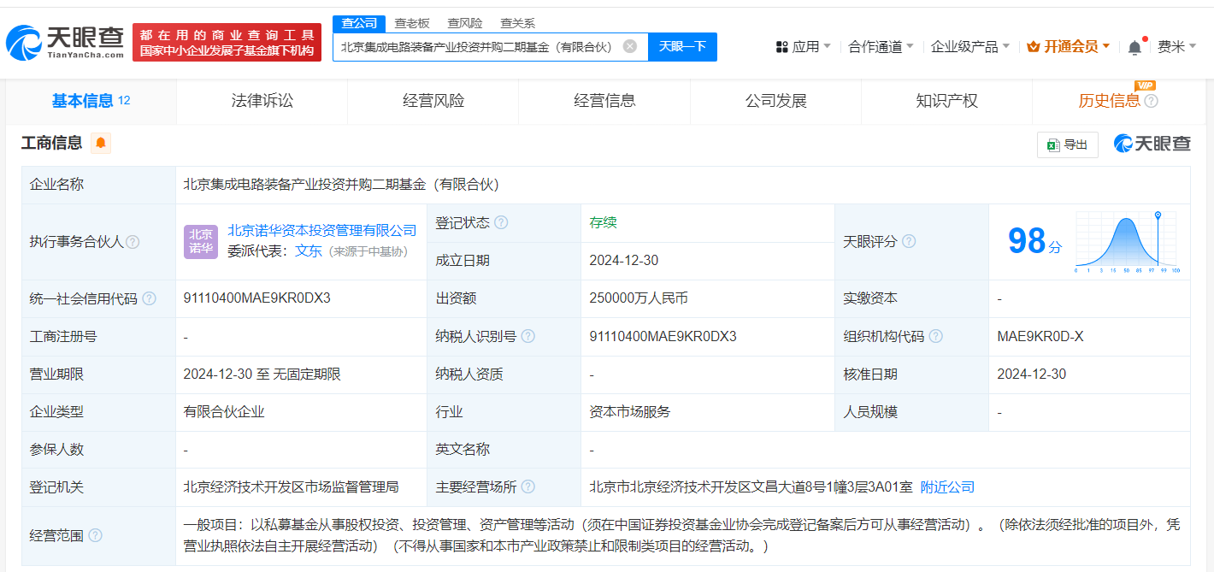点击登记状态旁的问号帮助图标
1214x572 pixels.
(x=503, y=221)
